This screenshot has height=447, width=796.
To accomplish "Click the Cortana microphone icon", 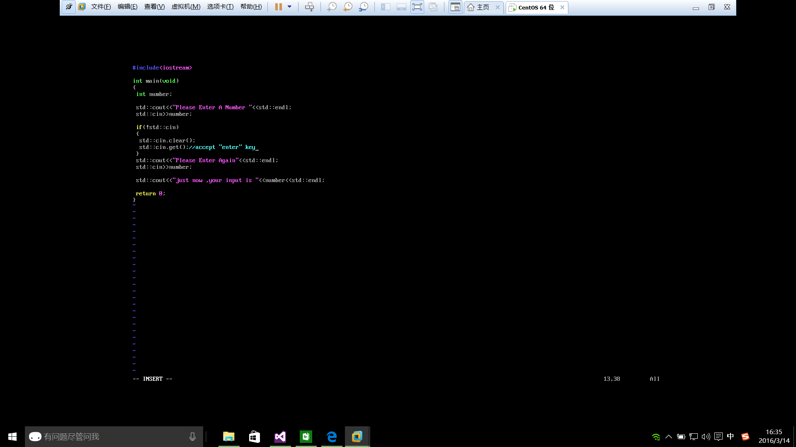I will coord(192,437).
